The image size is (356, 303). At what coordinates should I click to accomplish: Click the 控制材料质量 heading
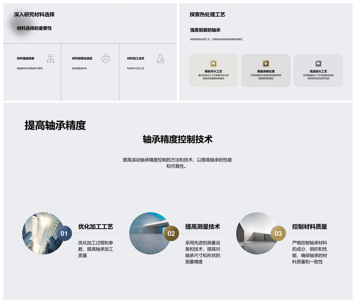(309, 227)
